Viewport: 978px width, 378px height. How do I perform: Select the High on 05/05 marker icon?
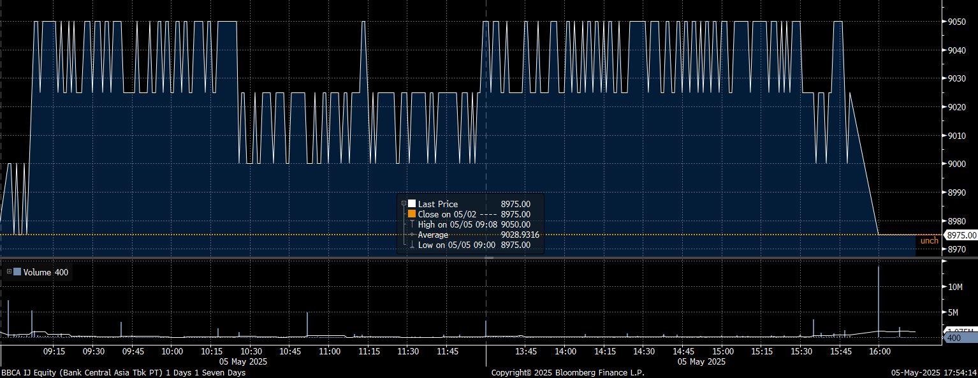tap(412, 224)
